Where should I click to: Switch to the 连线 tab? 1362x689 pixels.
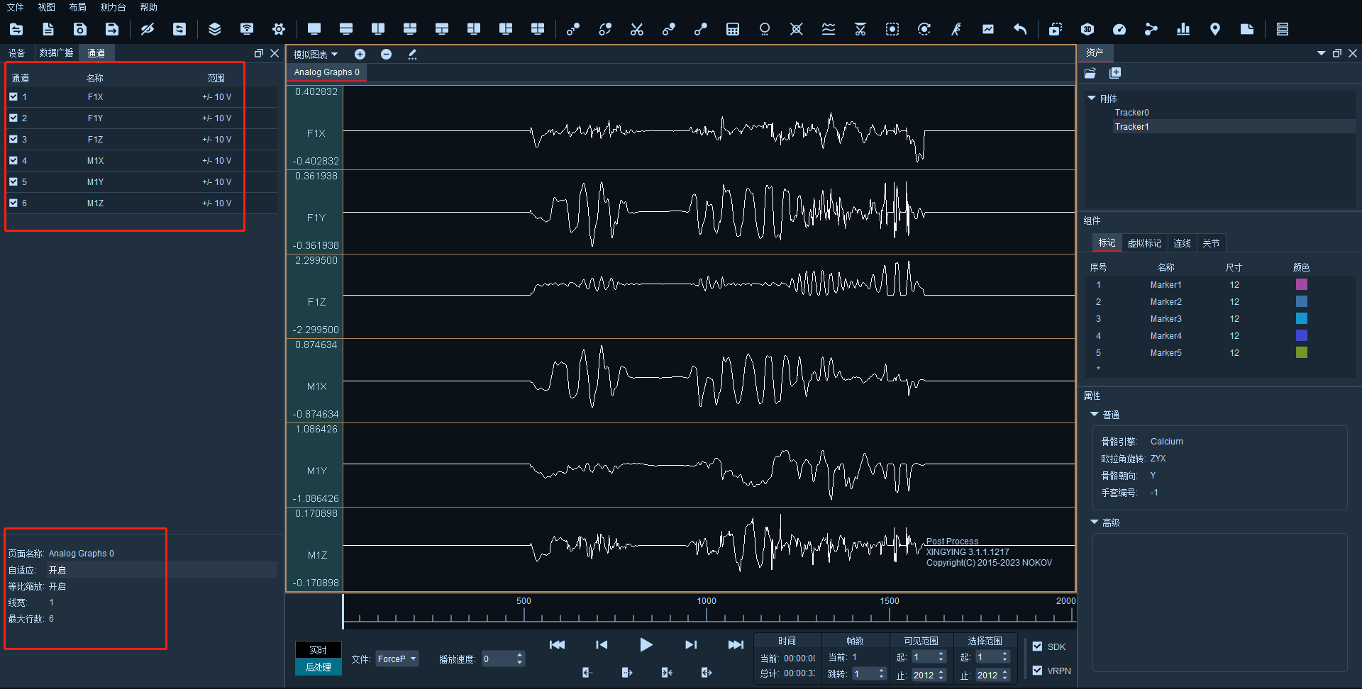point(1182,243)
